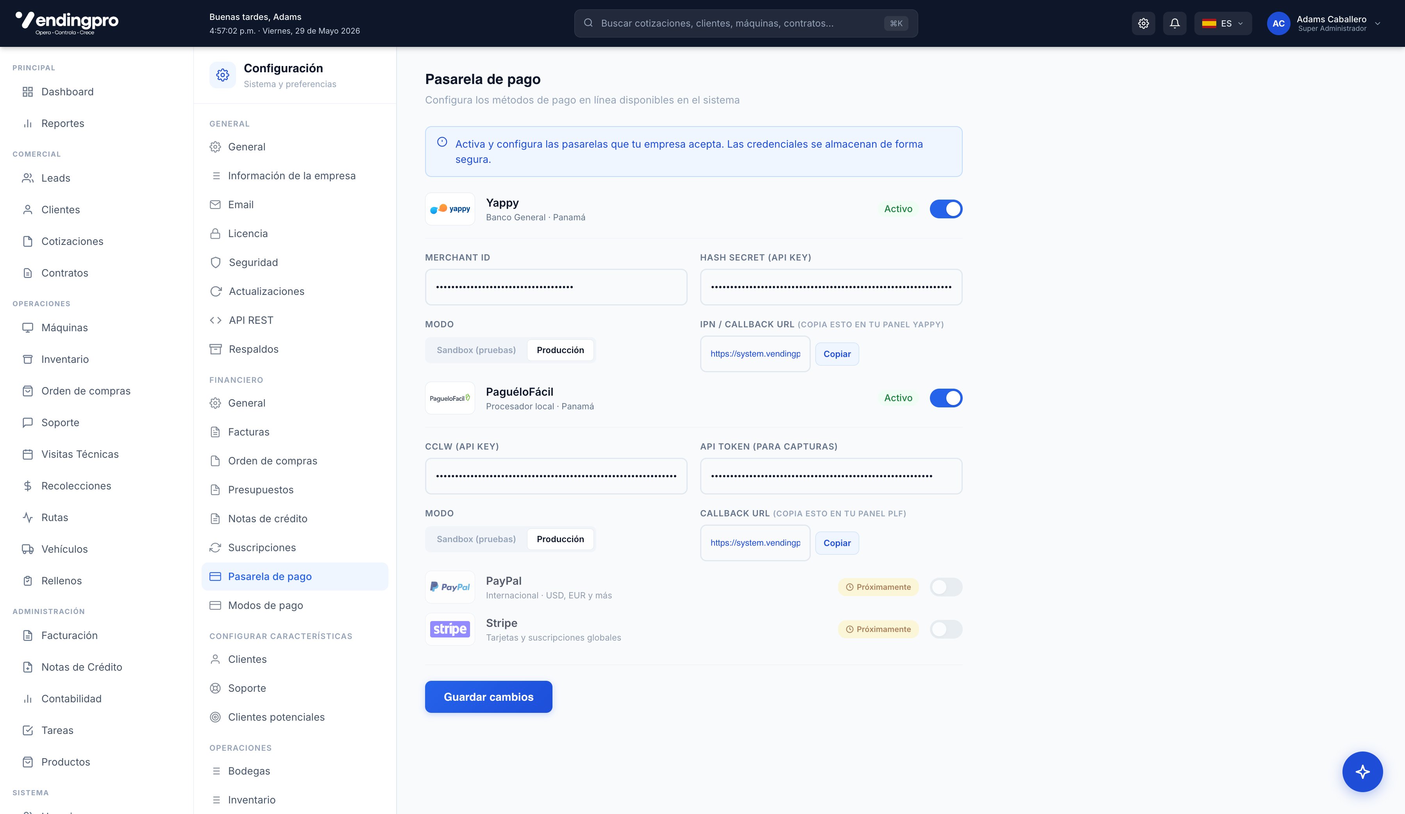
Task: Click the Respaldos archive icon
Action: (216, 350)
